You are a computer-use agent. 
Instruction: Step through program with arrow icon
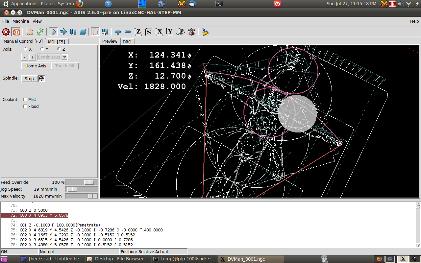pyautogui.click(x=63, y=32)
